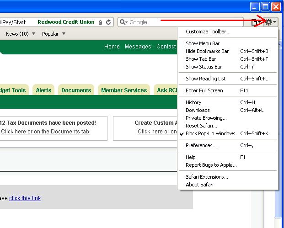Open History from the menu
This screenshot has height=228, width=284.
[x=228, y=102]
